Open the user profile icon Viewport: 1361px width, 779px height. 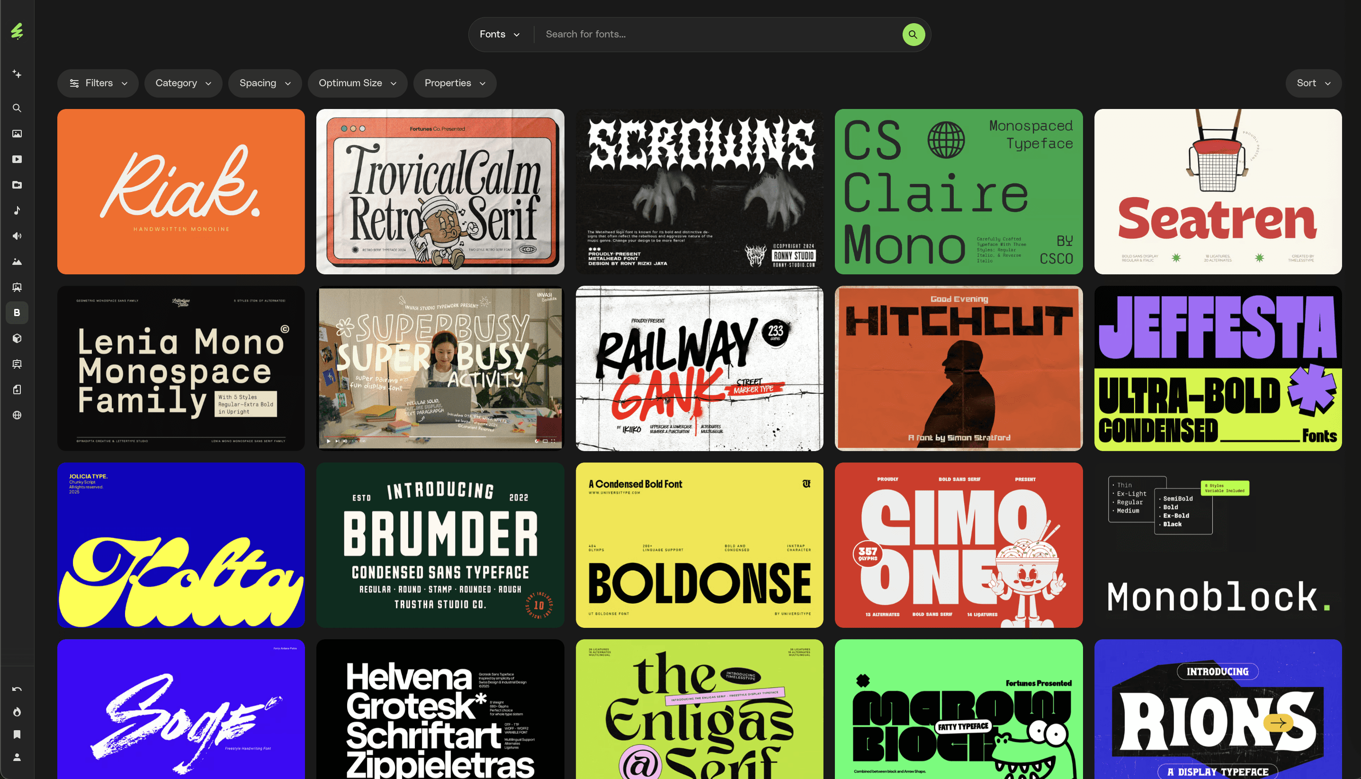pyautogui.click(x=17, y=757)
